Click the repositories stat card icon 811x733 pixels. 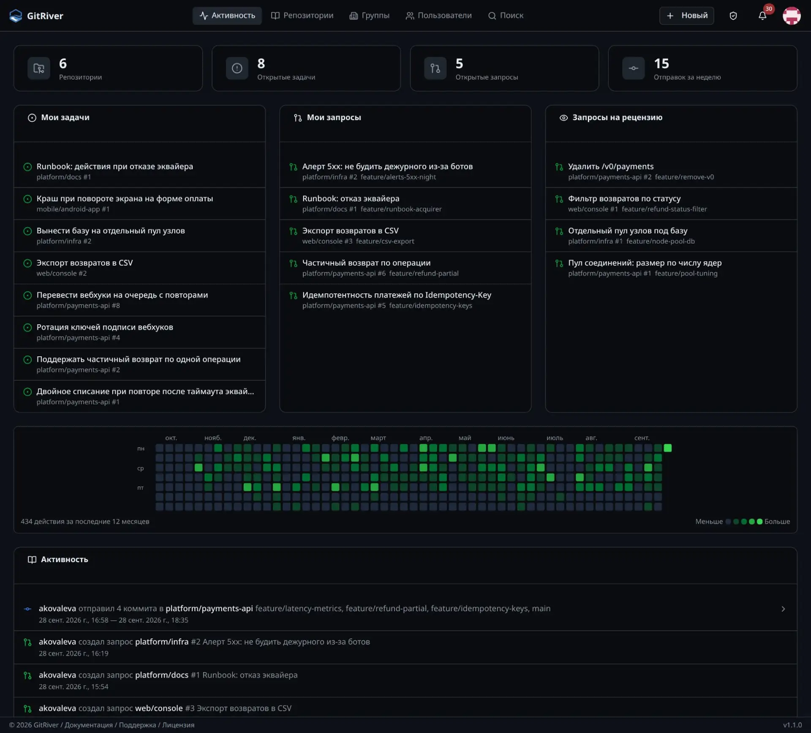click(x=39, y=68)
